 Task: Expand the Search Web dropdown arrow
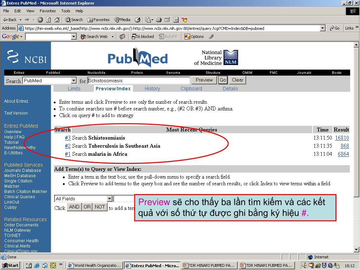click(112, 37)
